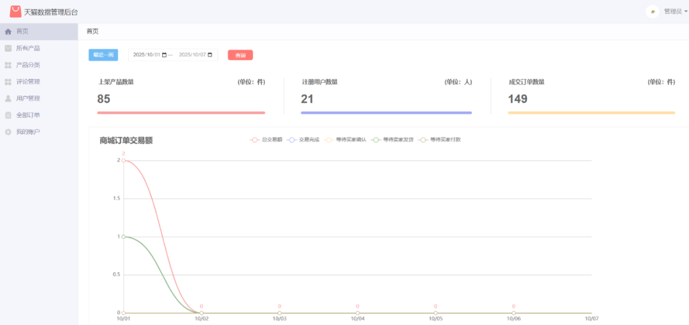Click the 天猫数据管理后台 title text

pyautogui.click(x=51, y=12)
